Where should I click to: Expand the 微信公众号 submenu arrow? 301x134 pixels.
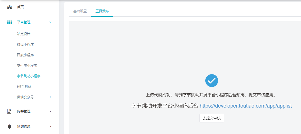click(x=50, y=97)
